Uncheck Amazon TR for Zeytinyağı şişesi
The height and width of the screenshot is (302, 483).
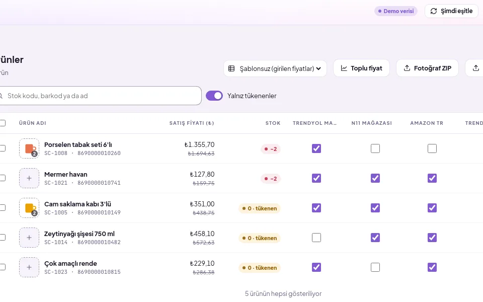(x=432, y=238)
